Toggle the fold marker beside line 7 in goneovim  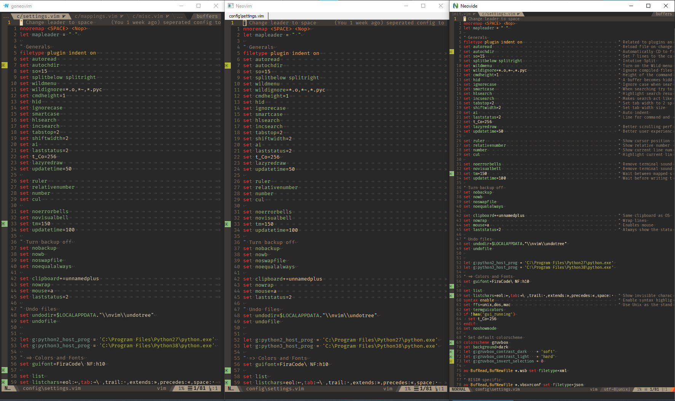pyautogui.click(x=4, y=65)
